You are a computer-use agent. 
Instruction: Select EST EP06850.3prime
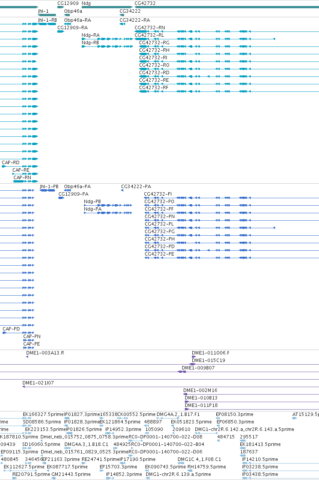(x=235, y=422)
